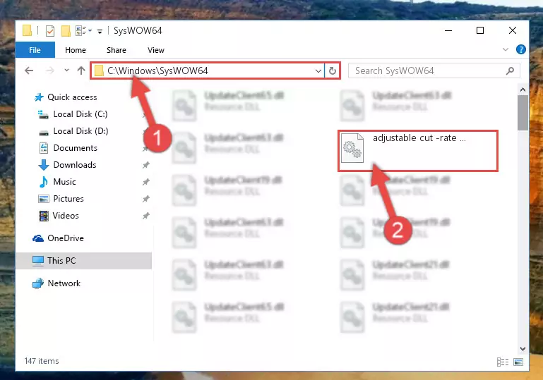This screenshot has height=380, width=543.
Task: Maximize the SysWOW64 window
Action: click(480, 30)
